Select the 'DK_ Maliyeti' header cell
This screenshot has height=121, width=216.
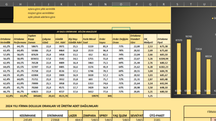[150, 39]
